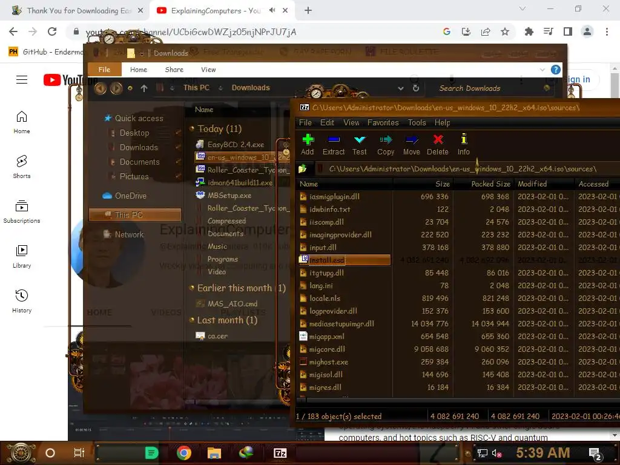Open Chrome extensions puzzle icon

coord(529,31)
